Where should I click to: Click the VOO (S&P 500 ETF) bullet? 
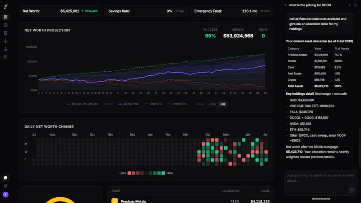[x=312, y=106]
